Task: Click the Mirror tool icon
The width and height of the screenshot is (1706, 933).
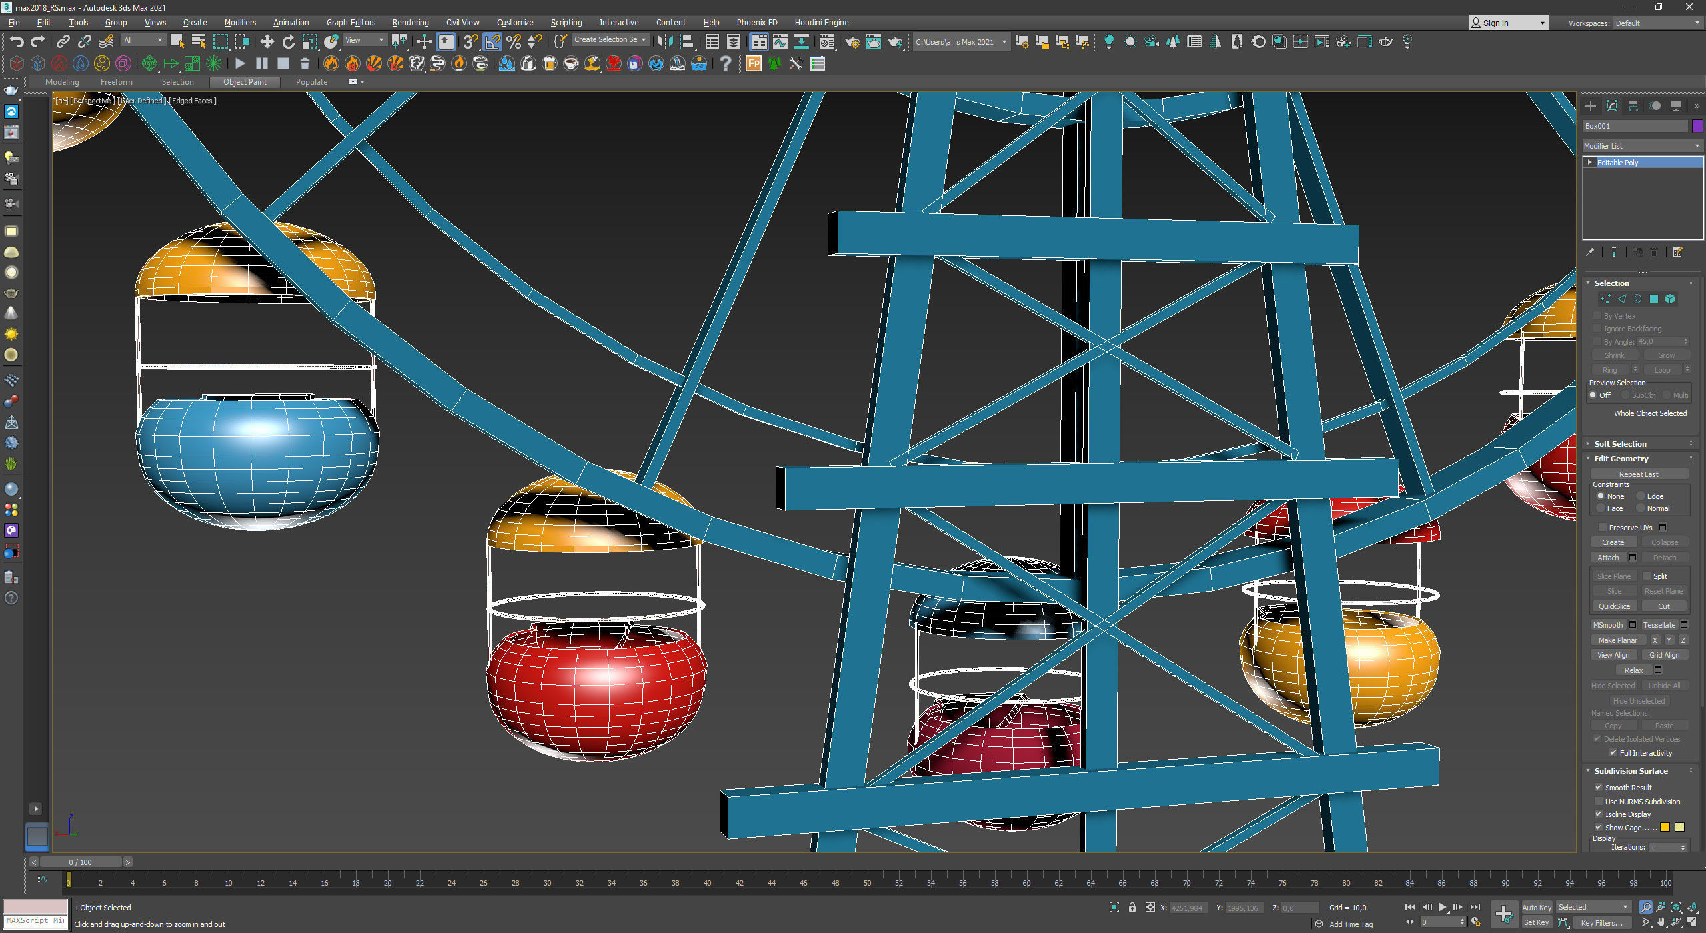Action: point(664,42)
